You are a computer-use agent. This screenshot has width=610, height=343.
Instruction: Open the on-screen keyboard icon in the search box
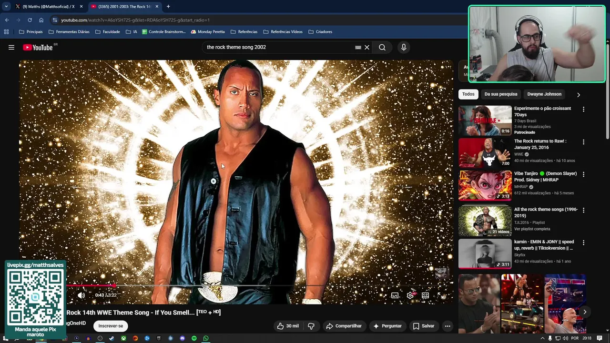point(358,47)
